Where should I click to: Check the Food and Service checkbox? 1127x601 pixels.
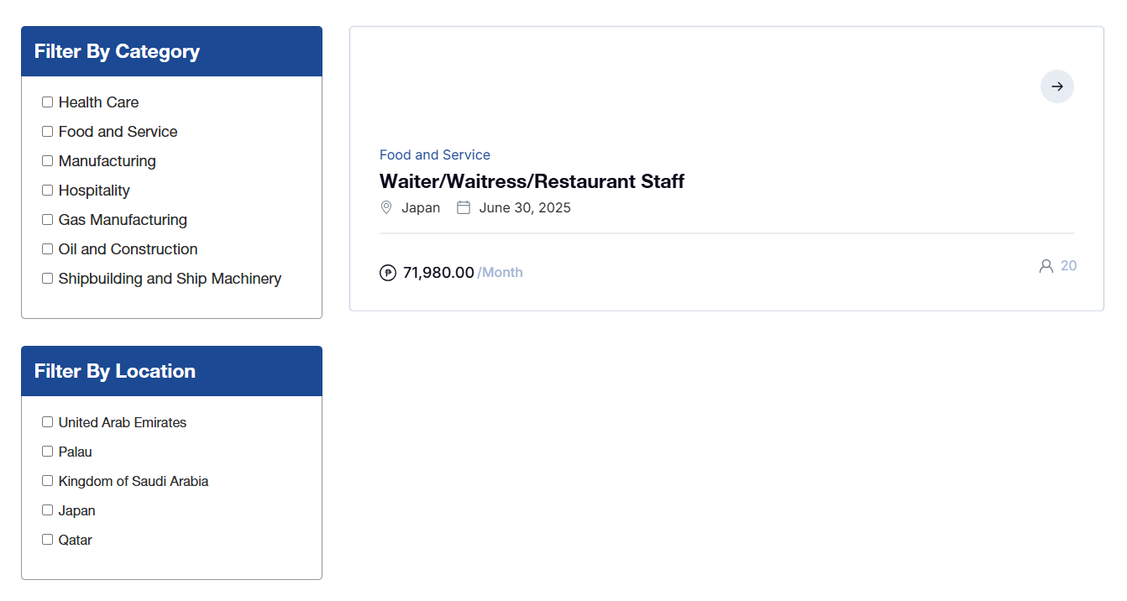tap(48, 132)
